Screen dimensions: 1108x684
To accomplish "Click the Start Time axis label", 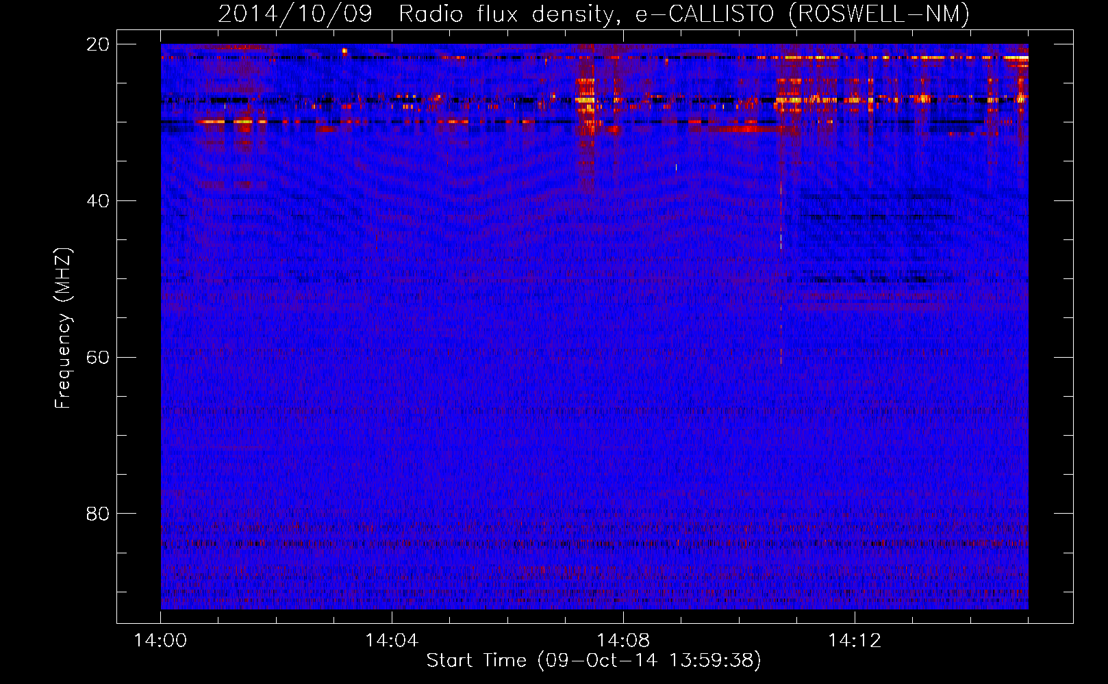I will click(594, 661).
